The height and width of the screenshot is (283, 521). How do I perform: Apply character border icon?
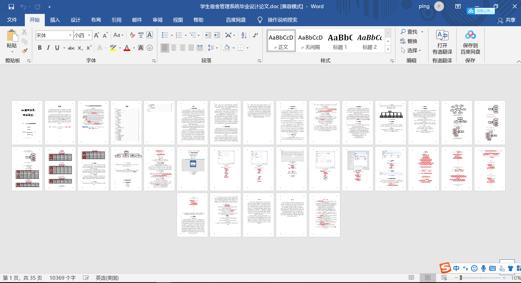pyautogui.click(x=150, y=35)
